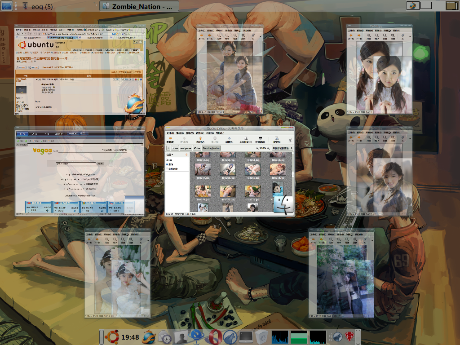Image resolution: width=460 pixels, height=345 pixels.
Task: Open the Back history dropdown arrow
Action: click(x=177, y=139)
